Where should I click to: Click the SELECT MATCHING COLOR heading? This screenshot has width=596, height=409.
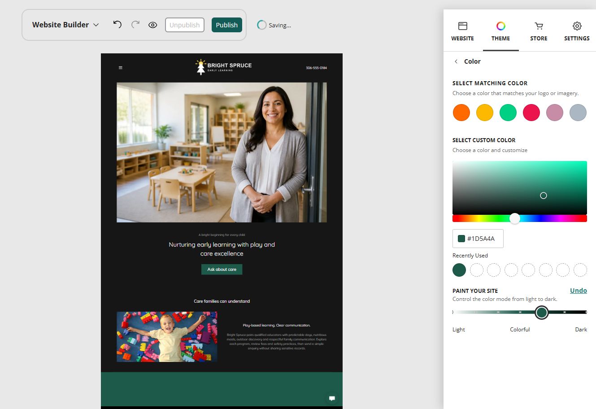pos(490,83)
